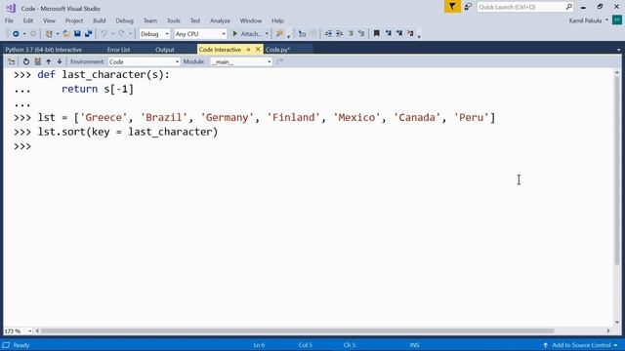Click the Navigate Forward toolbar arrow
Image resolution: width=625 pixels, height=351 pixels.
33,34
